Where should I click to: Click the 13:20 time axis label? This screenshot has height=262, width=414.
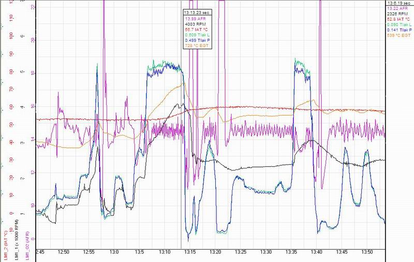pos(215,252)
